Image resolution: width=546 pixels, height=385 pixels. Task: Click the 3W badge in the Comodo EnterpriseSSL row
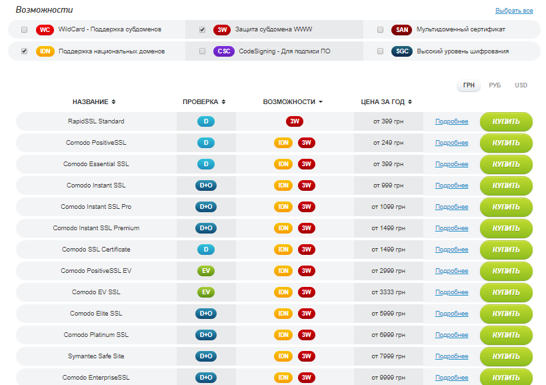coord(307,378)
